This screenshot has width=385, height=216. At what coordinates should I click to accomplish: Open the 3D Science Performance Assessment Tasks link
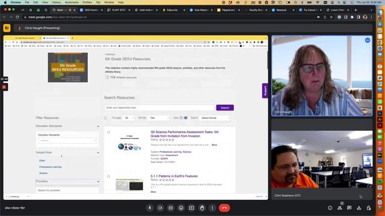[185, 134]
